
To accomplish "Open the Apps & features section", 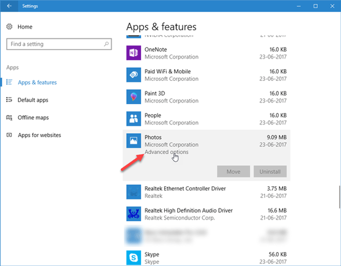I will [37, 83].
